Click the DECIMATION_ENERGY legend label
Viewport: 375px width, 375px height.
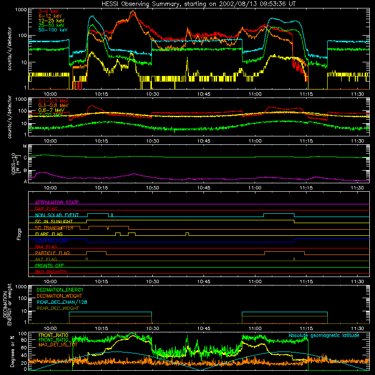tap(60, 290)
